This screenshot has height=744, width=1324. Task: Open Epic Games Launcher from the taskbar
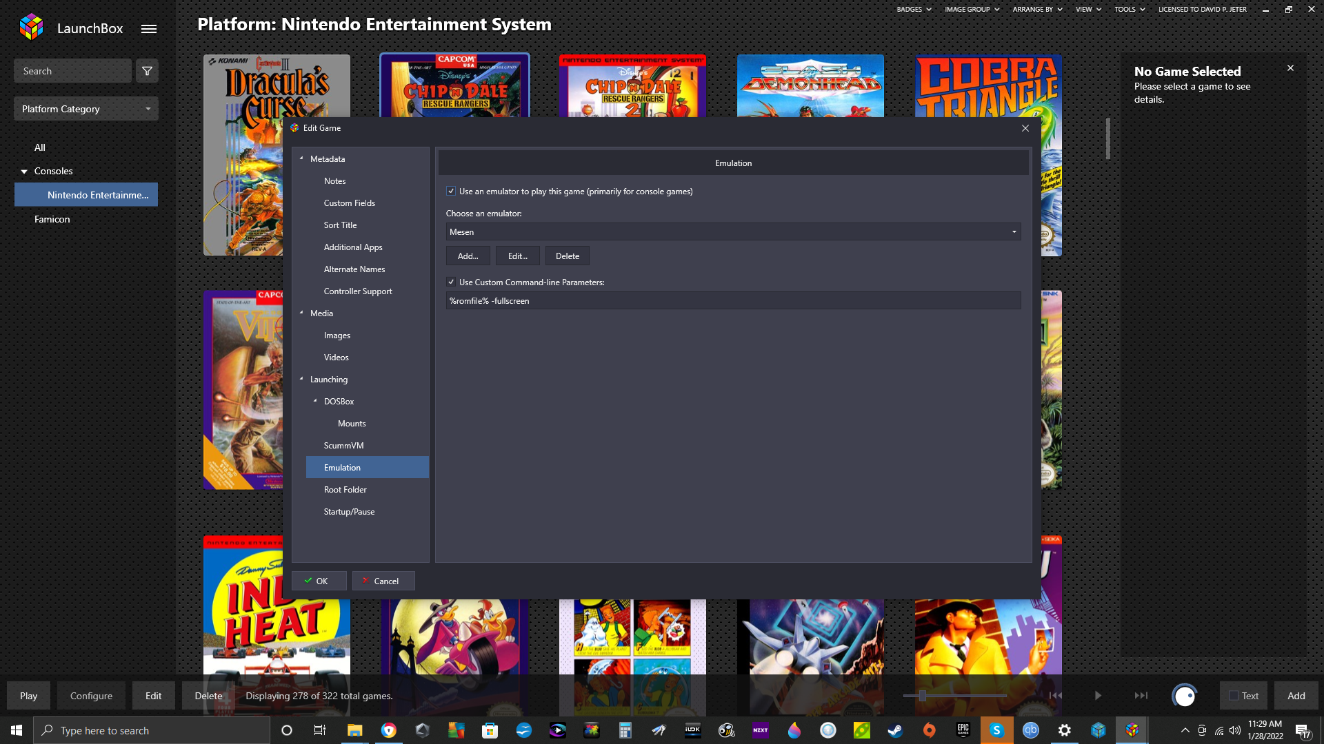click(x=963, y=731)
